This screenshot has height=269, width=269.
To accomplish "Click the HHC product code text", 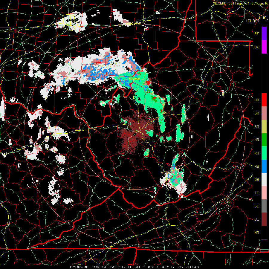I will click(x=263, y=18).
